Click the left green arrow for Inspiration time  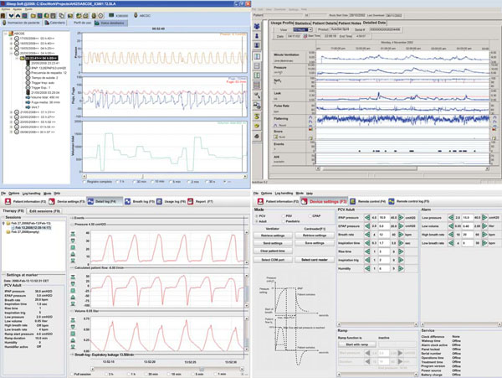[x=367, y=243]
